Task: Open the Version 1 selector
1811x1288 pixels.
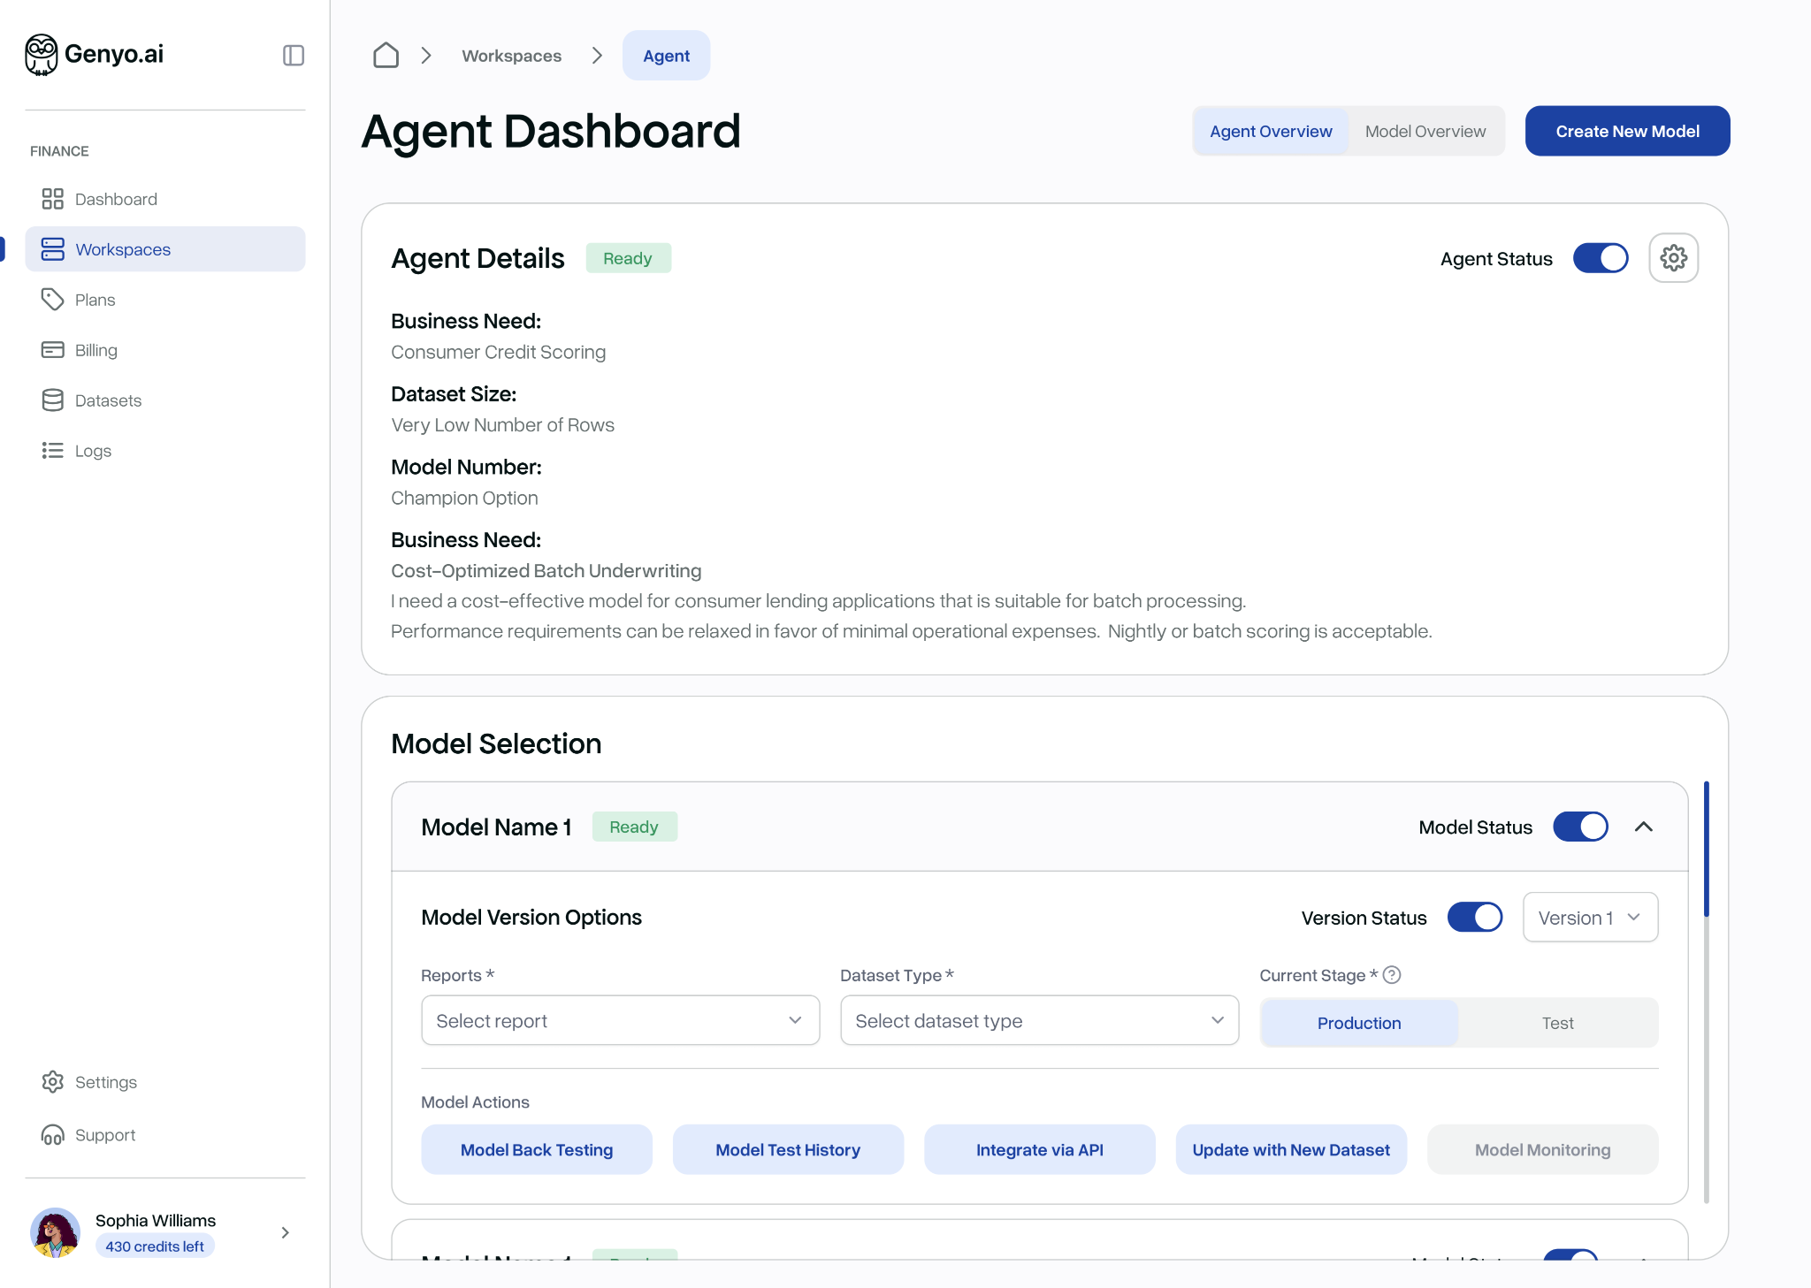Action: 1589,918
